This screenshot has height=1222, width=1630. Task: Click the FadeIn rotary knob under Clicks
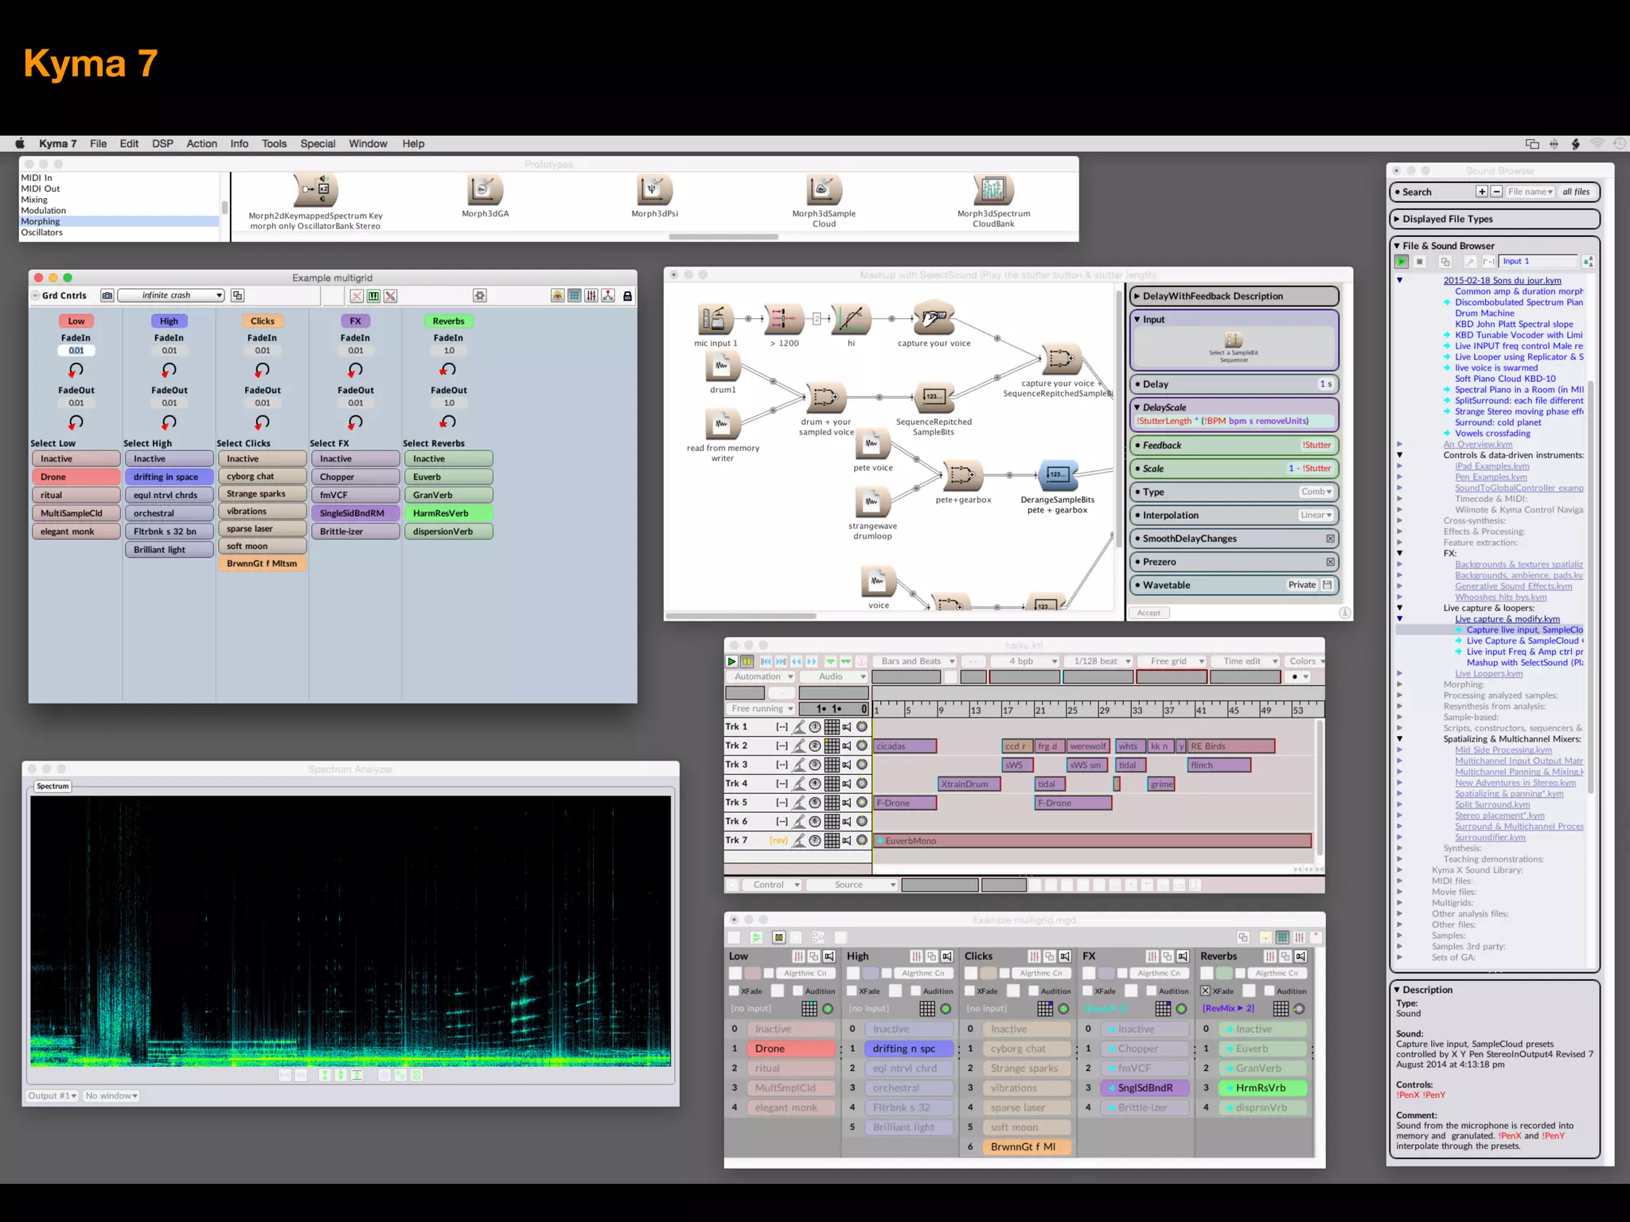coord(263,370)
